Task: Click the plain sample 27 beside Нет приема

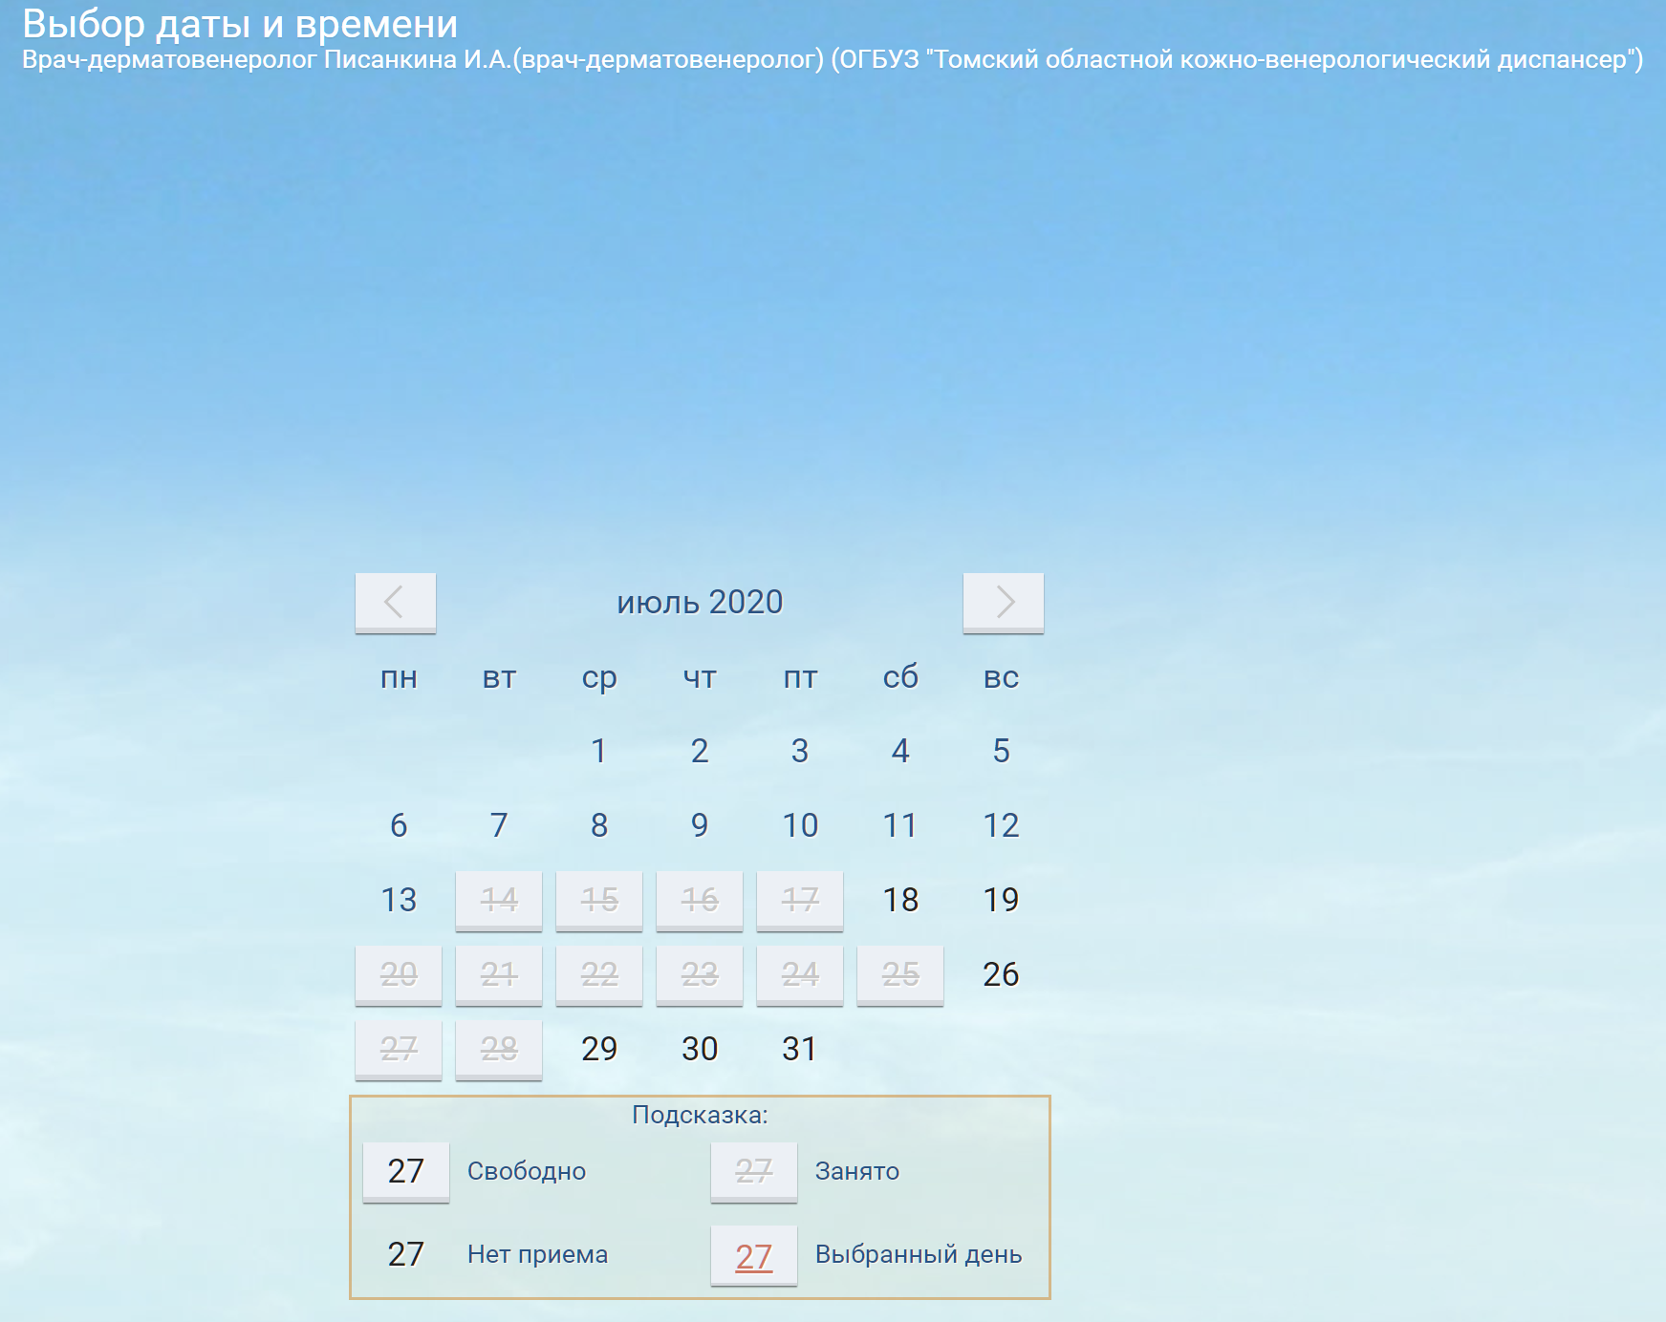Action: coord(406,1254)
